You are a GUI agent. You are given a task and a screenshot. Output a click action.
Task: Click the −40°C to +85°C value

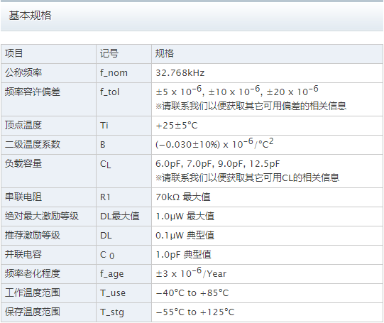click(192, 293)
